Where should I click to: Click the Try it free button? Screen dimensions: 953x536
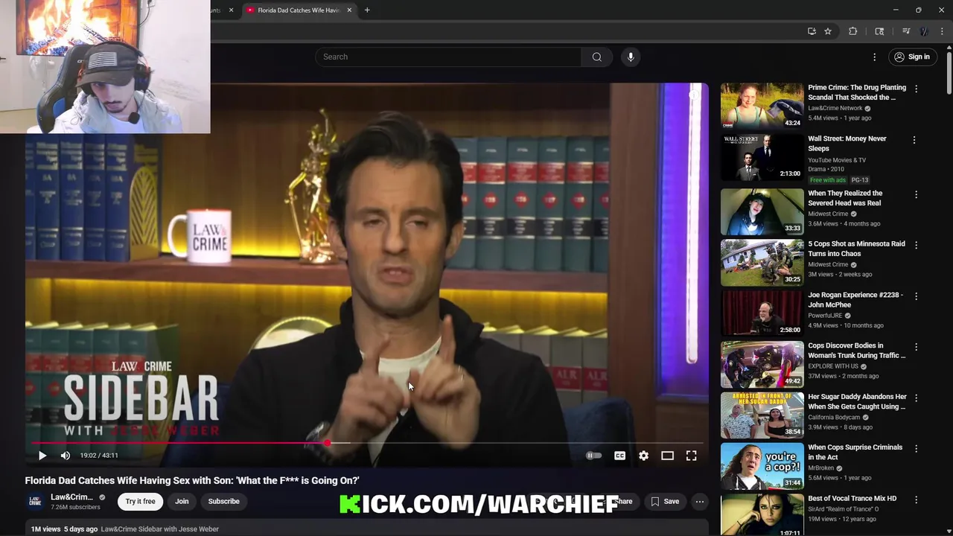pos(140,502)
